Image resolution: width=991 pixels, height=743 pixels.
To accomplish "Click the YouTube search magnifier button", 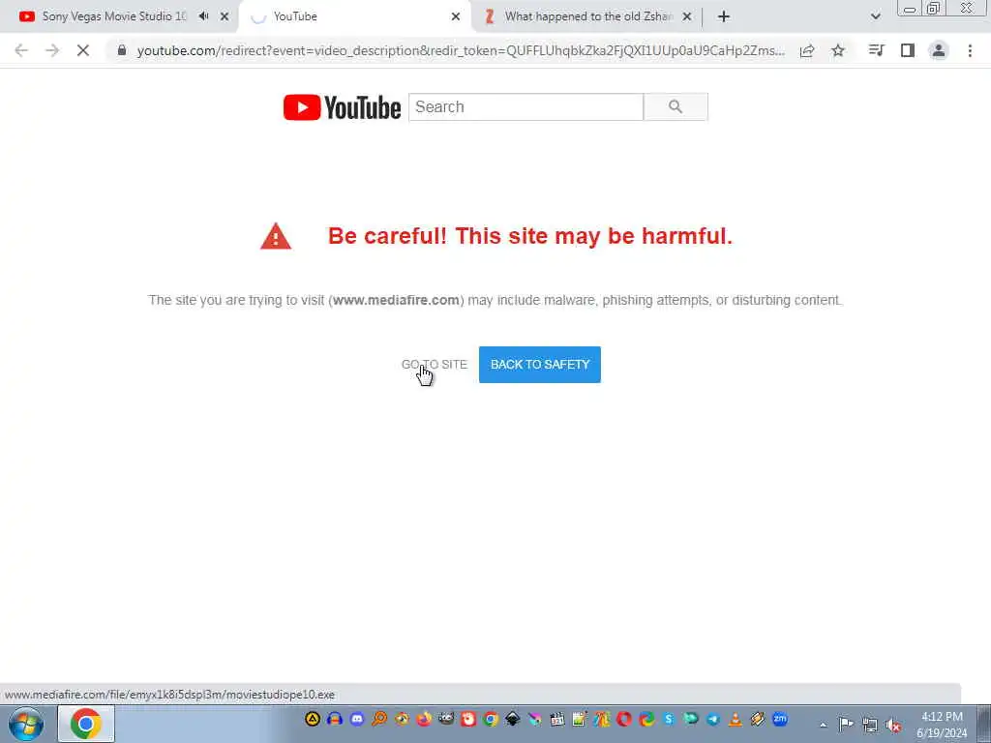I will [x=676, y=106].
